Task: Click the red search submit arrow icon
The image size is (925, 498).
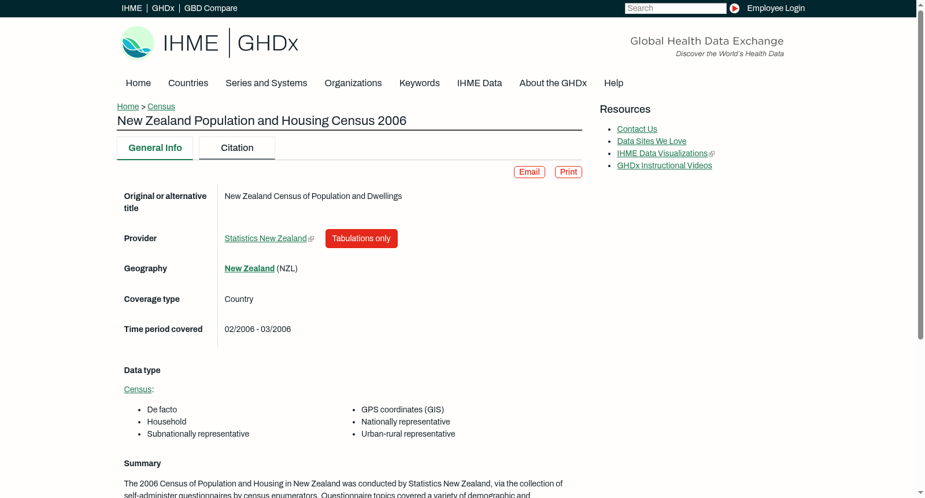Action: (x=734, y=8)
